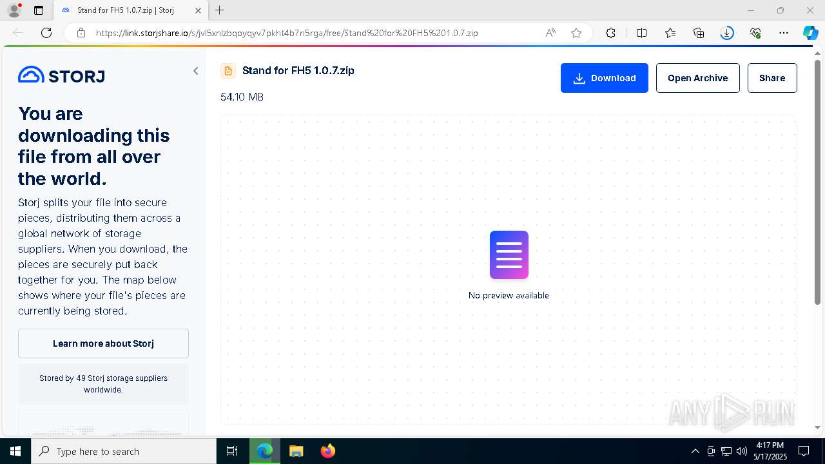Show the browser Downloads panel
825x464 pixels.
tap(727, 33)
